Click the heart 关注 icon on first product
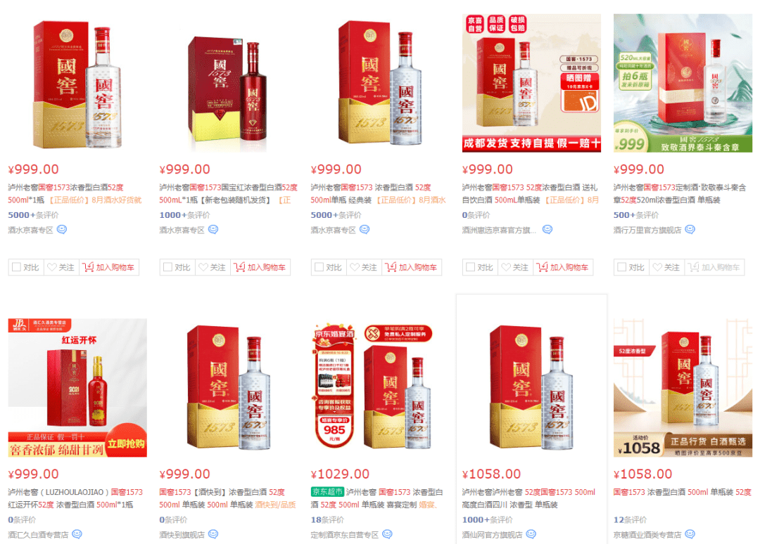The width and height of the screenshot is (760, 544). tap(52, 267)
